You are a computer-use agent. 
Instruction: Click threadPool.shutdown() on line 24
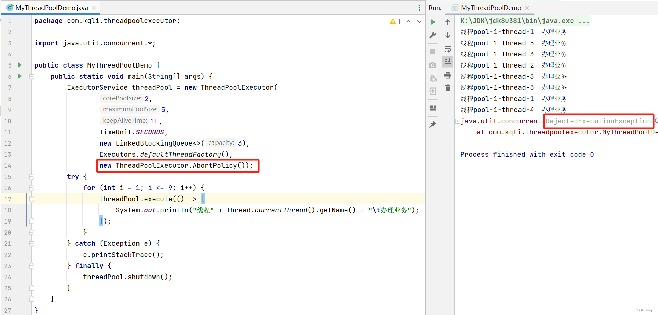127,277
